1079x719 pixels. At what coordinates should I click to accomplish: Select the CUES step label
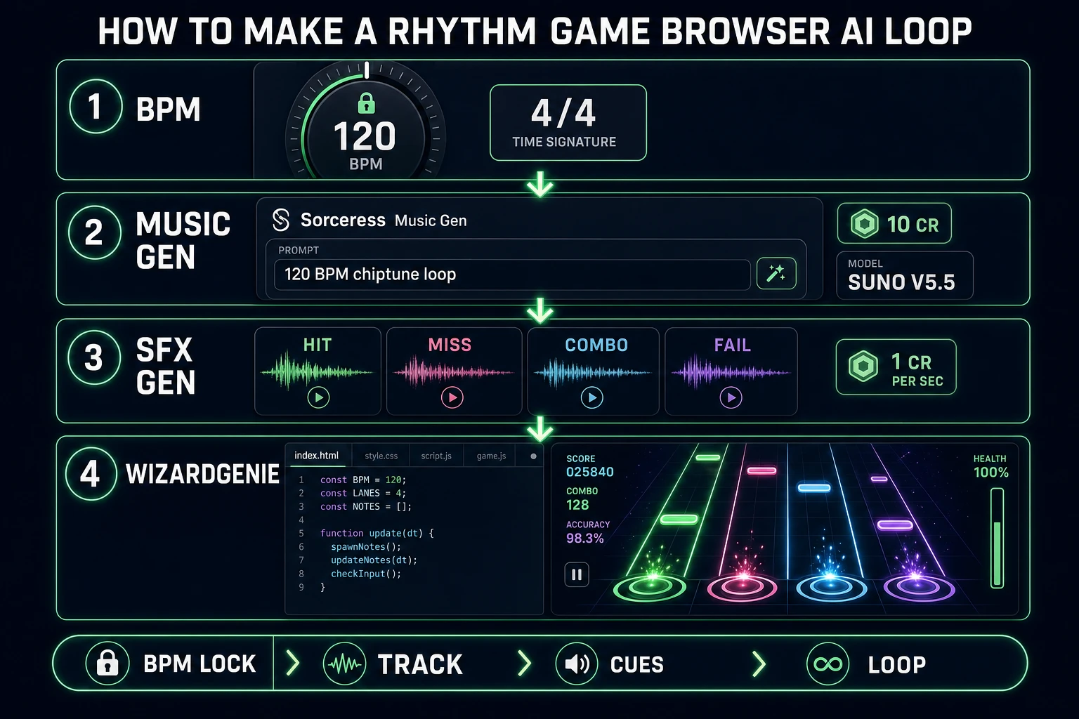pos(637,664)
